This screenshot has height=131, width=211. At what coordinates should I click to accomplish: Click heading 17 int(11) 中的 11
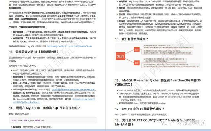(x=139, y=109)
